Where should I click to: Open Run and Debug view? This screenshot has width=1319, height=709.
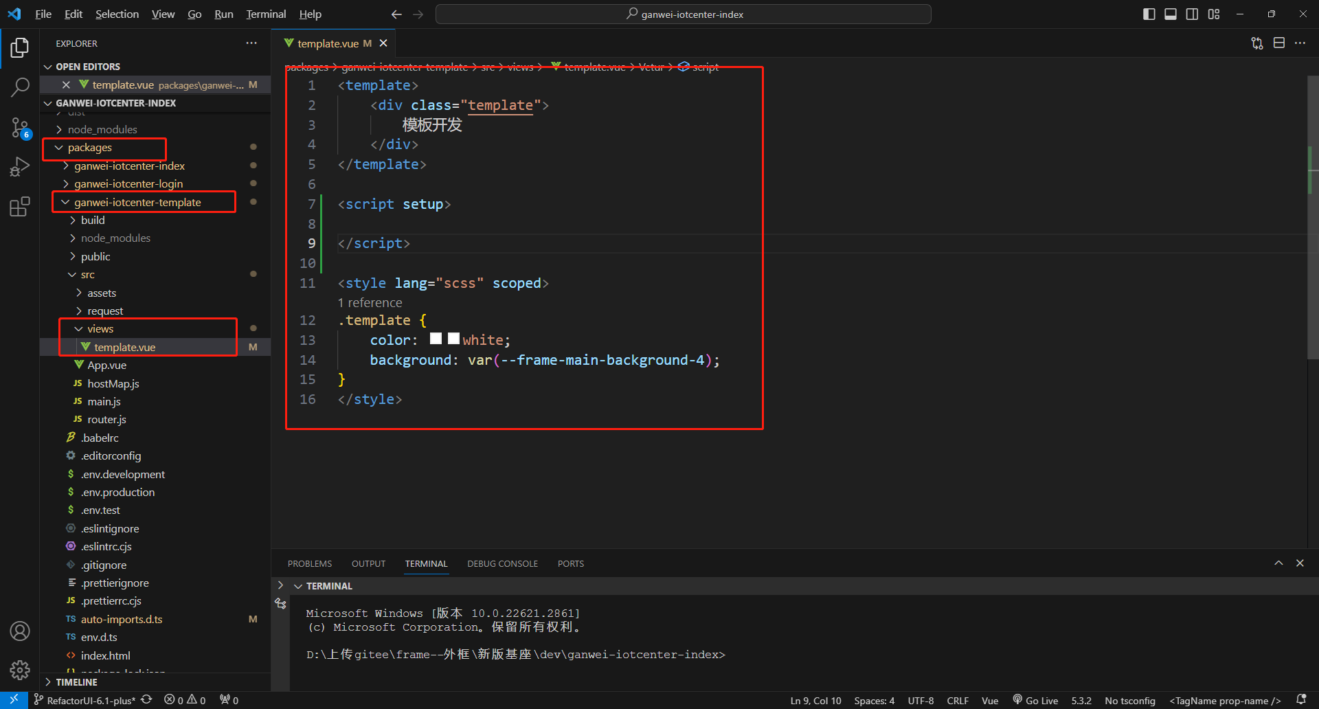point(20,167)
